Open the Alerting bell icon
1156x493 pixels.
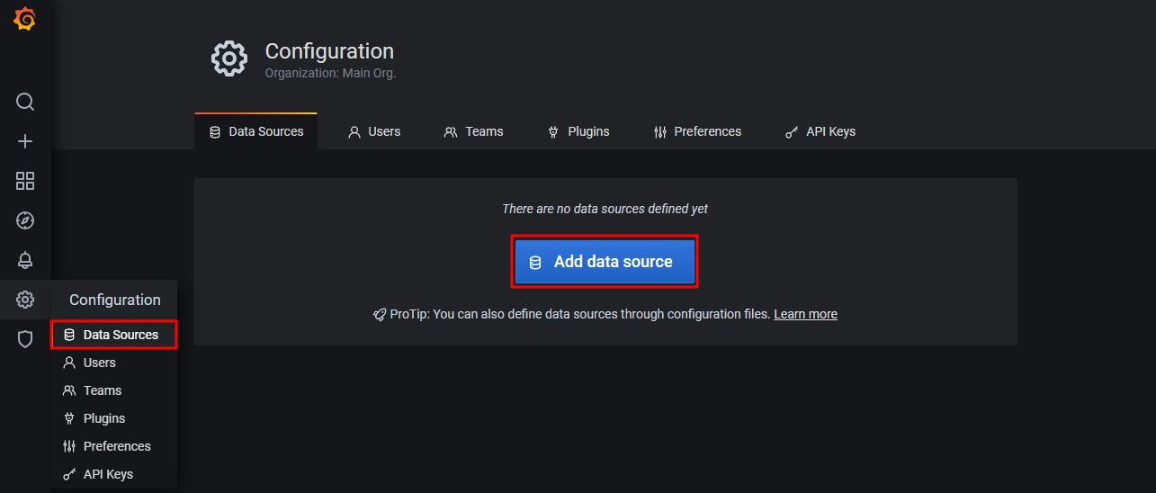tap(25, 260)
